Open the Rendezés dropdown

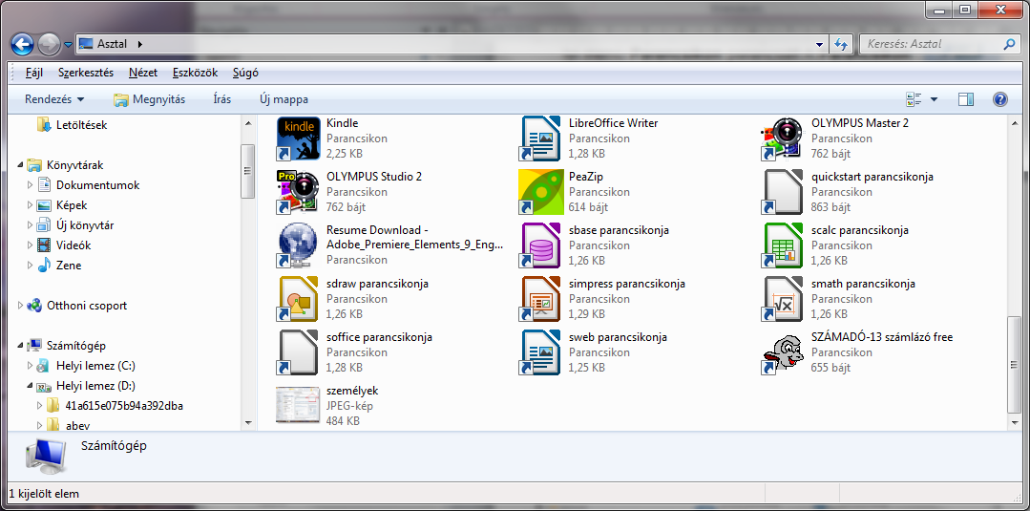tap(54, 99)
